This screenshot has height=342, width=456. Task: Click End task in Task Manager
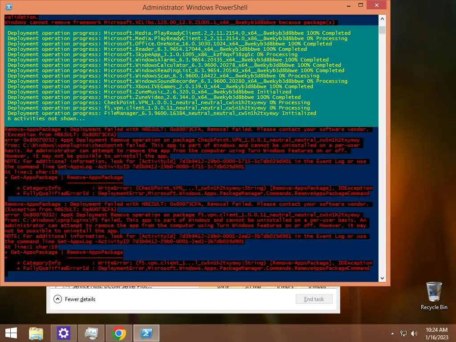[314, 299]
